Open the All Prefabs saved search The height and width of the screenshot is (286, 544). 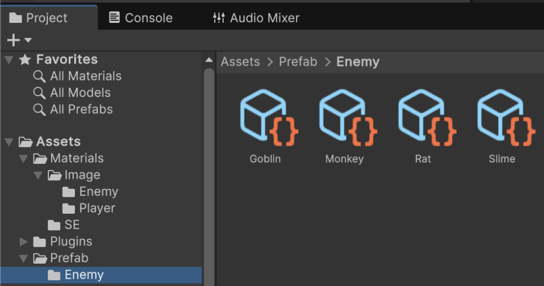(81, 110)
